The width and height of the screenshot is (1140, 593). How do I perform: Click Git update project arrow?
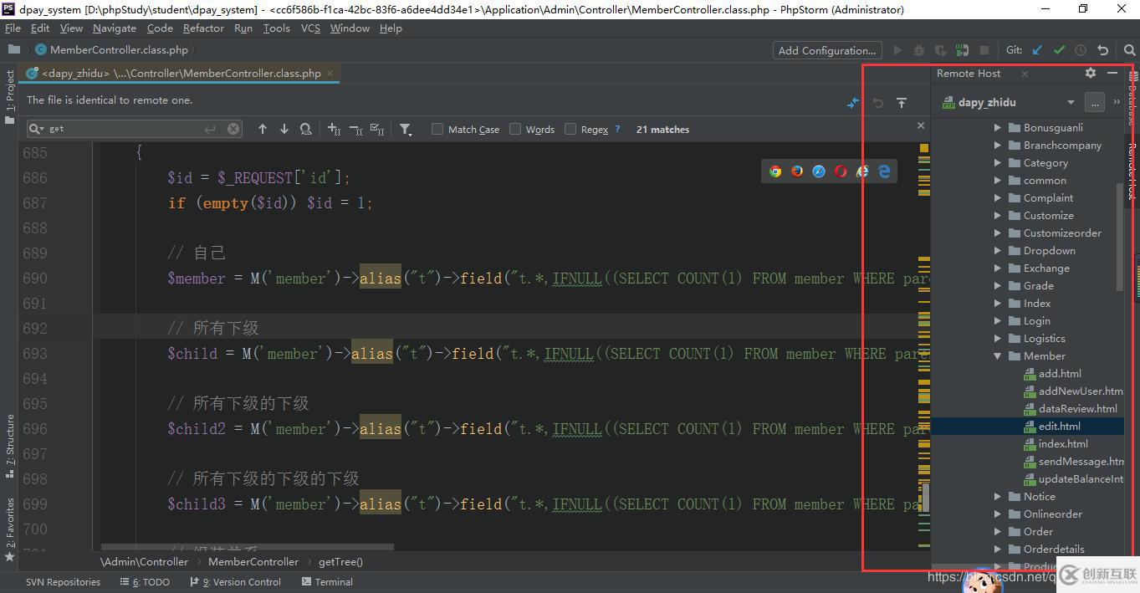[1037, 50]
